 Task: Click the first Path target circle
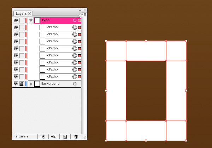[75, 27]
